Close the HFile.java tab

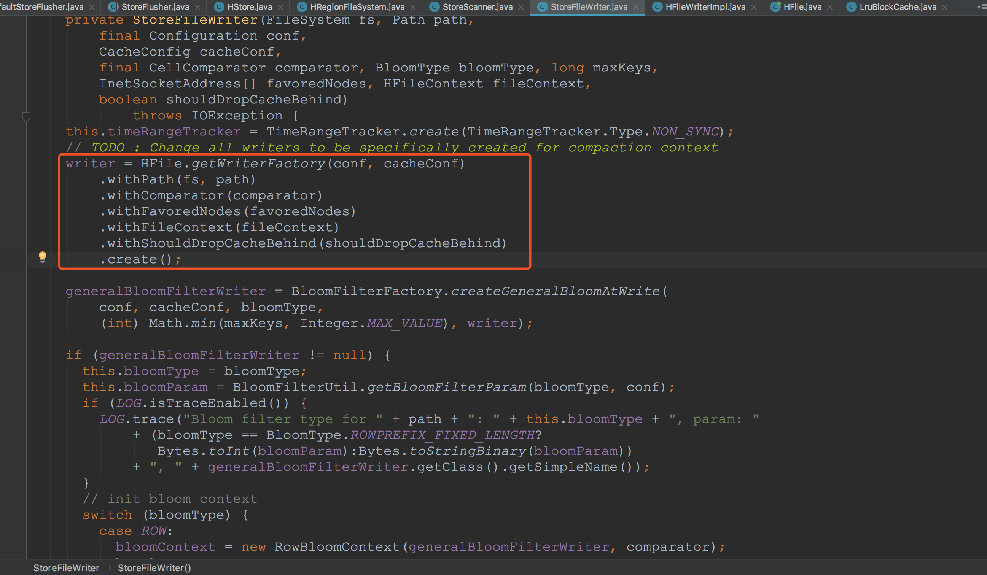pyautogui.click(x=829, y=7)
